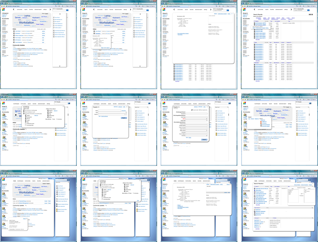Click search button icon in popup-free home mockup
This screenshot has height=242, width=318.
coord(67,10)
